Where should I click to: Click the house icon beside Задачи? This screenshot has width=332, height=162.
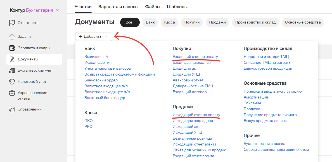[x=12, y=36]
